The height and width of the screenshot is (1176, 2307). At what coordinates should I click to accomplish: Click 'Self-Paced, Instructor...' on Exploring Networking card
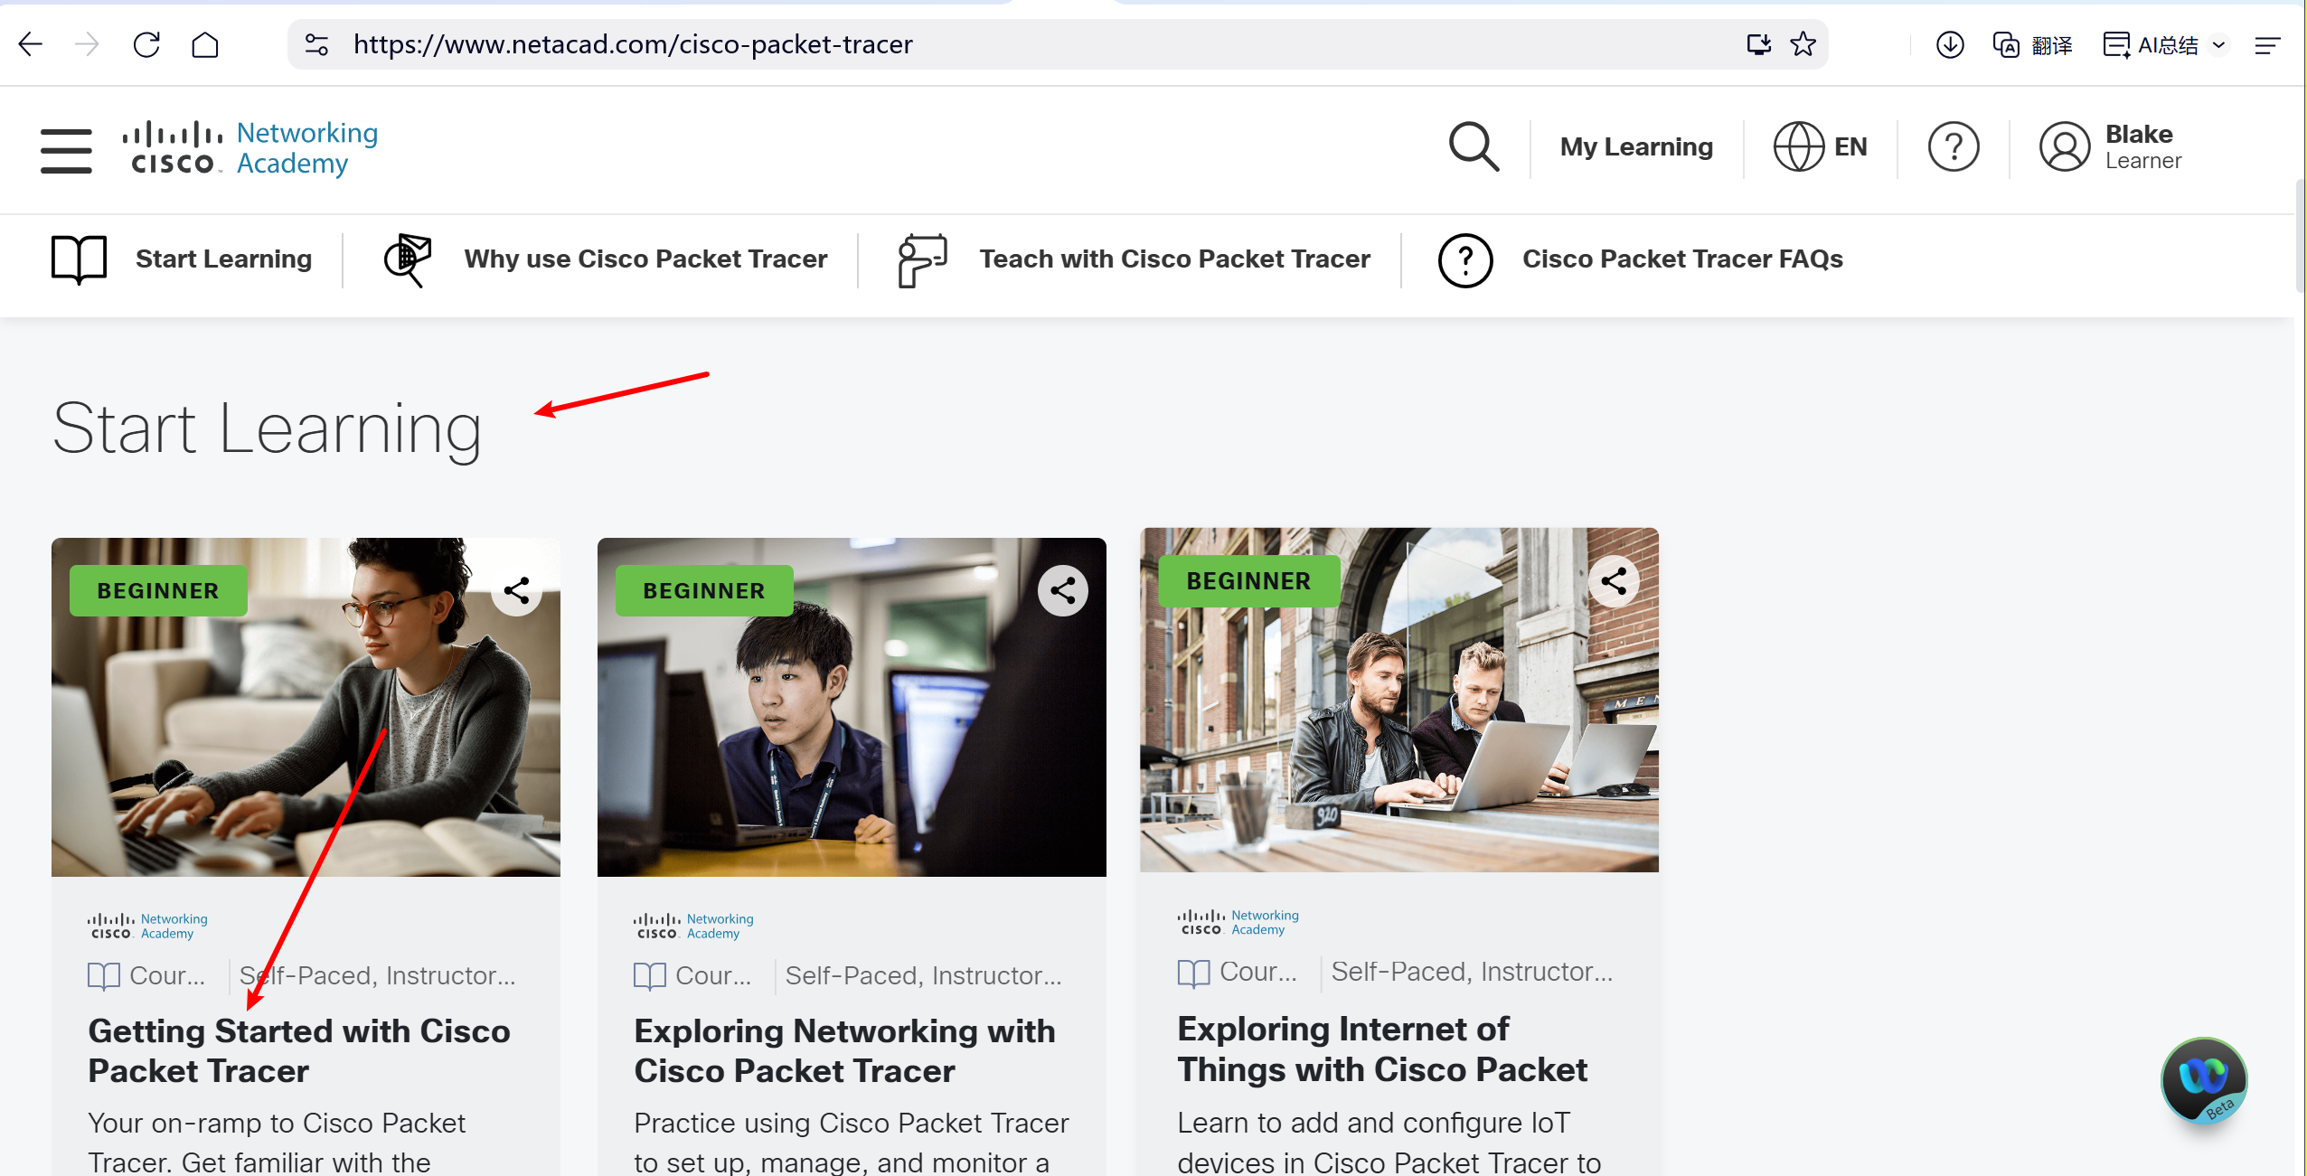tap(924, 975)
